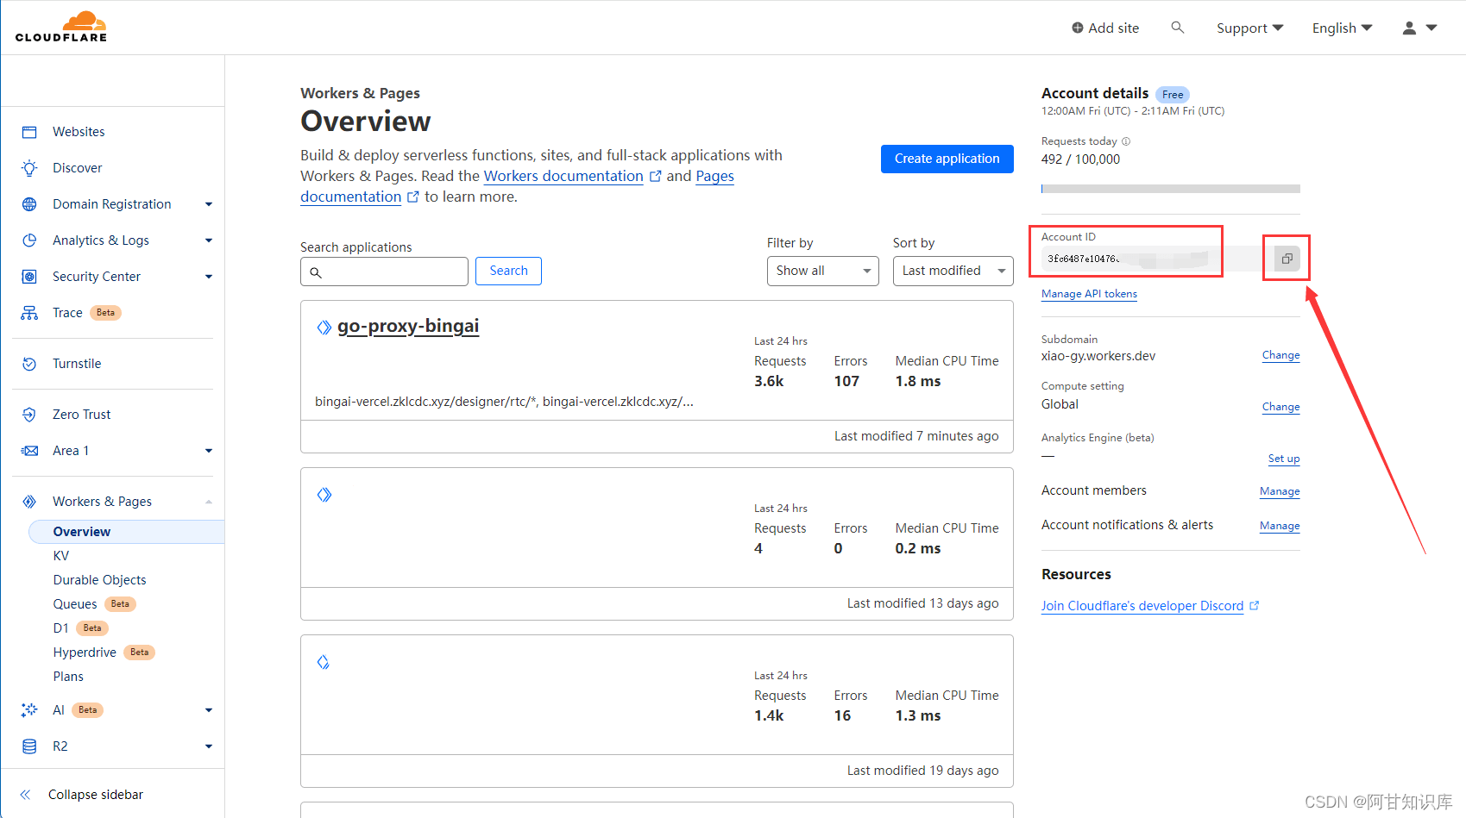Click magnifier icon in search applications field

(x=316, y=272)
